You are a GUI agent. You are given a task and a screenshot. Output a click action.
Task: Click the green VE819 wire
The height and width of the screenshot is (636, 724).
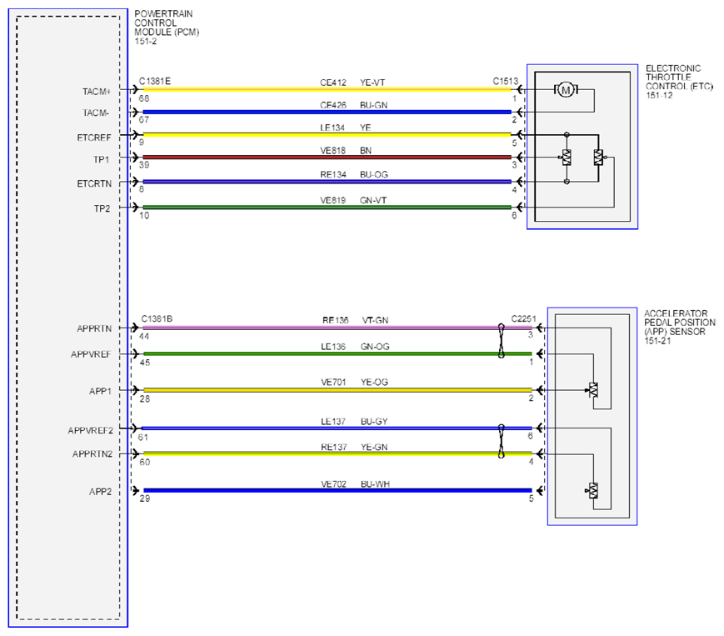[327, 208]
